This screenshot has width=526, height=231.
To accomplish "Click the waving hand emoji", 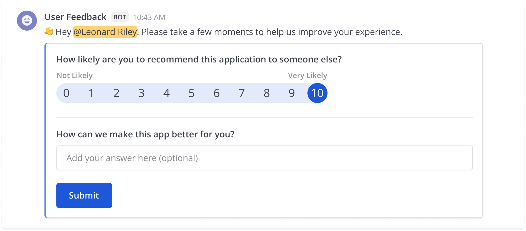I will tap(49, 31).
